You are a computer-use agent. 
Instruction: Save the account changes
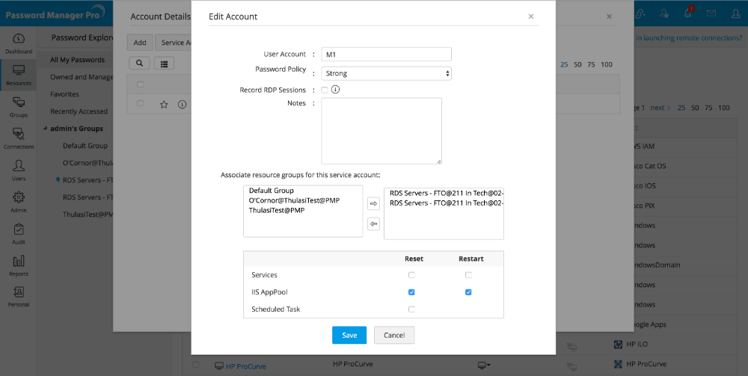pos(349,335)
